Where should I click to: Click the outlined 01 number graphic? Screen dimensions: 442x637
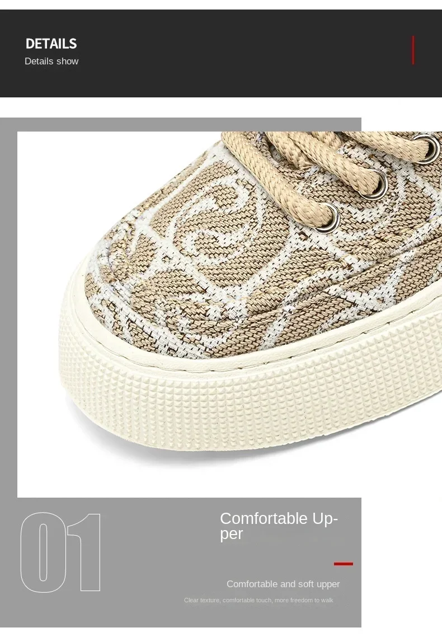click(60, 552)
